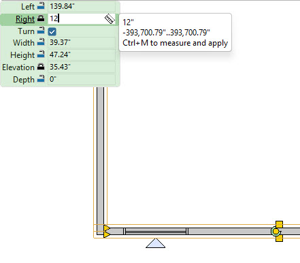Click the lower yellow arrow at wall corner

[107, 234]
